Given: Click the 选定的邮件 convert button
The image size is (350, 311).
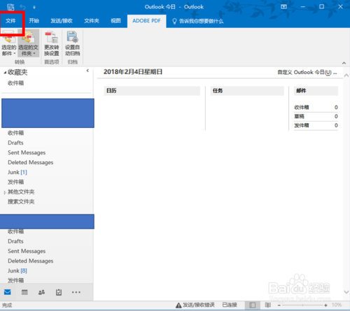Looking at the screenshot, I should 8,43.
